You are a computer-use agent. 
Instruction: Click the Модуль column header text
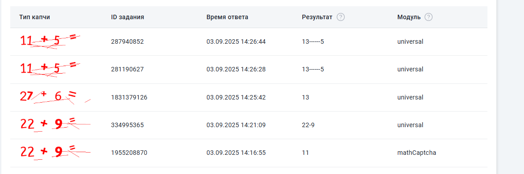point(409,17)
